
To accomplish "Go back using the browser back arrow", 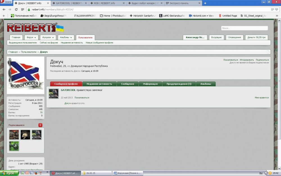I will 4,9.
